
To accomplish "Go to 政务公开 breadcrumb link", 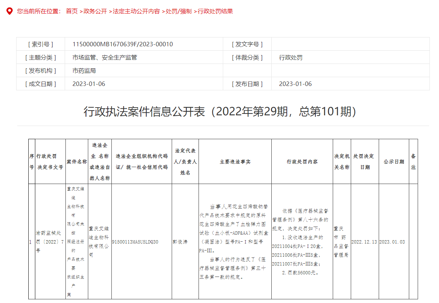I will [95, 11].
